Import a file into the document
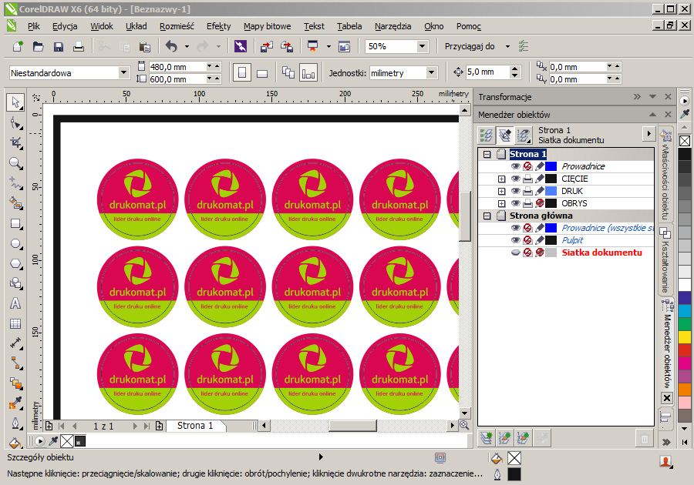The height and width of the screenshot is (485, 694). tap(267, 46)
